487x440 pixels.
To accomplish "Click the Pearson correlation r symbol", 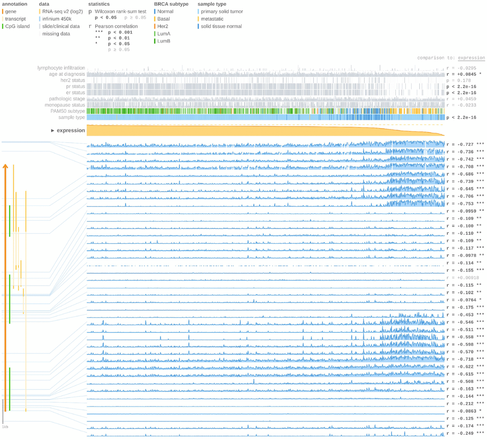I will click(90, 26).
